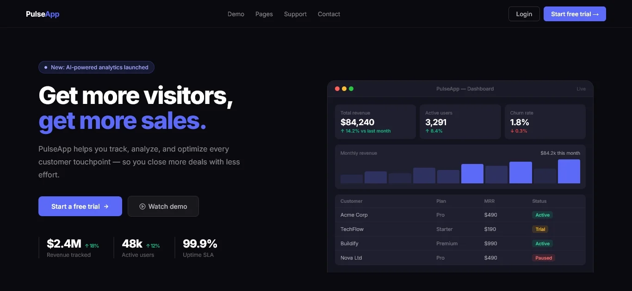Click the header Start free trial button
Viewport: 632px width, 291px height.
[x=575, y=14]
